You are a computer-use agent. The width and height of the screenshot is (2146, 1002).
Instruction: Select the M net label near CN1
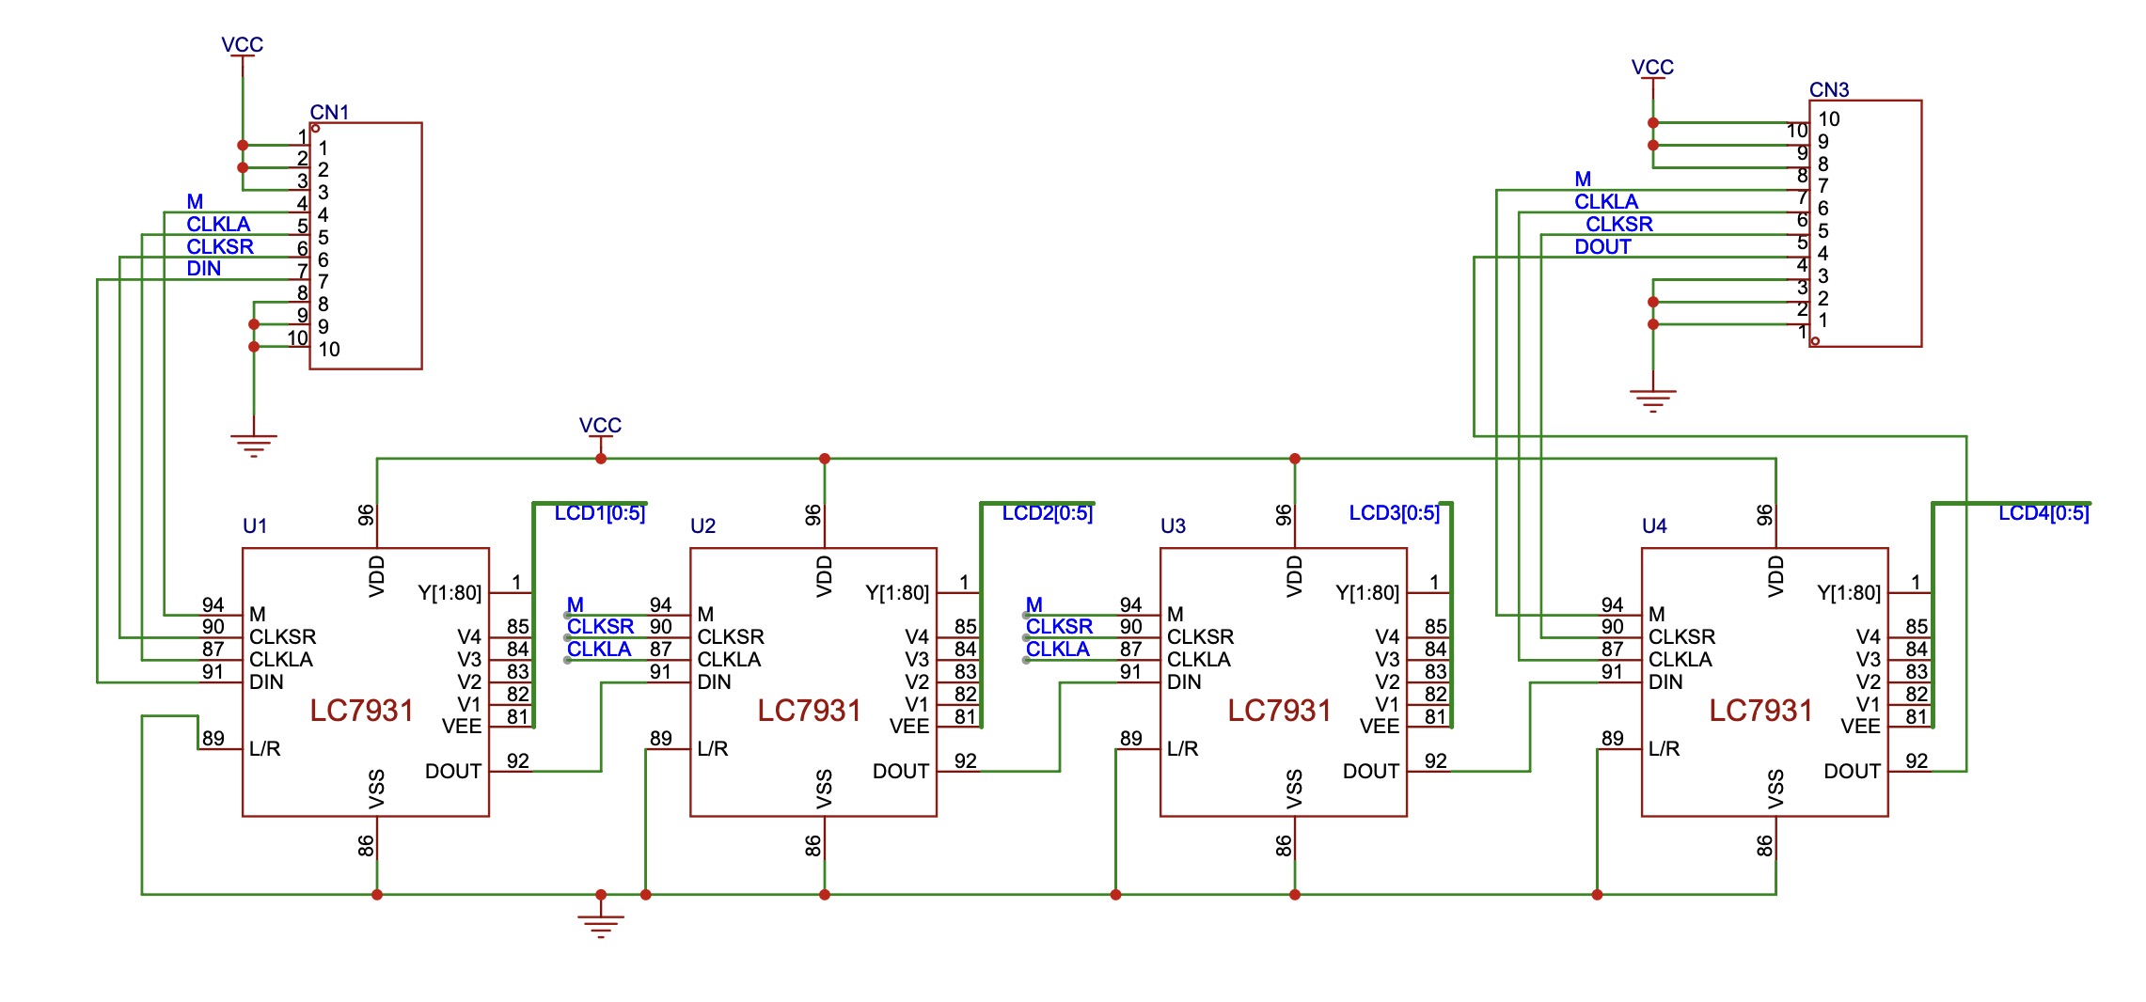195,202
